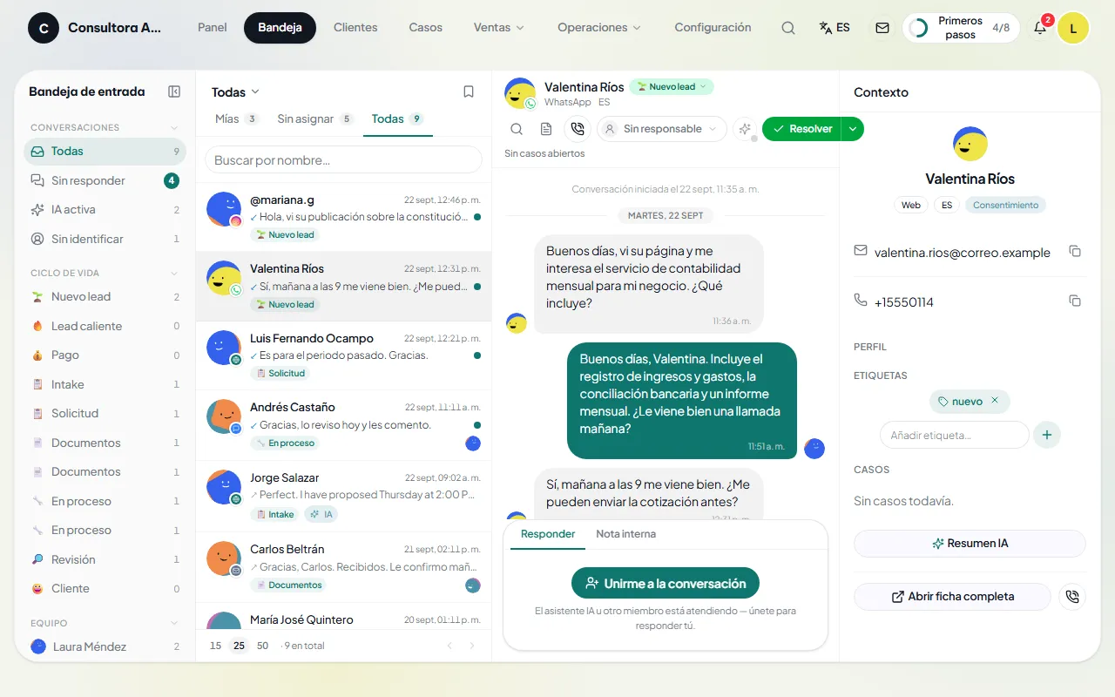
Task: Select Sin responder filter in sidebar
Action: [105, 180]
